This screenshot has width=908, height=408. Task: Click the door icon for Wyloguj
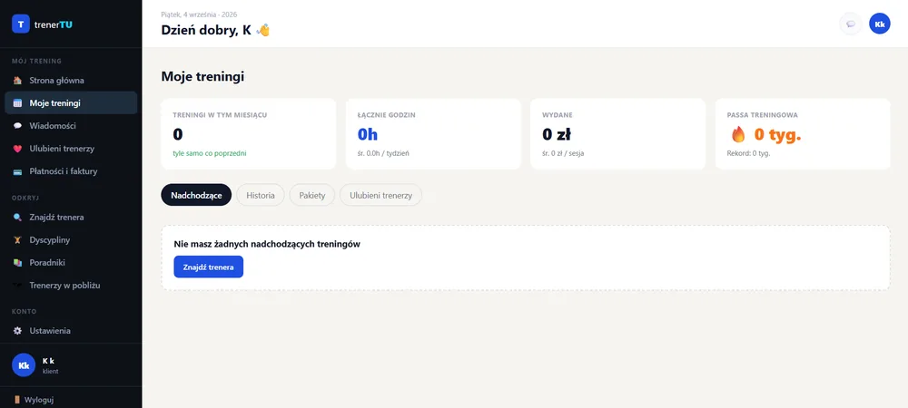click(x=16, y=399)
